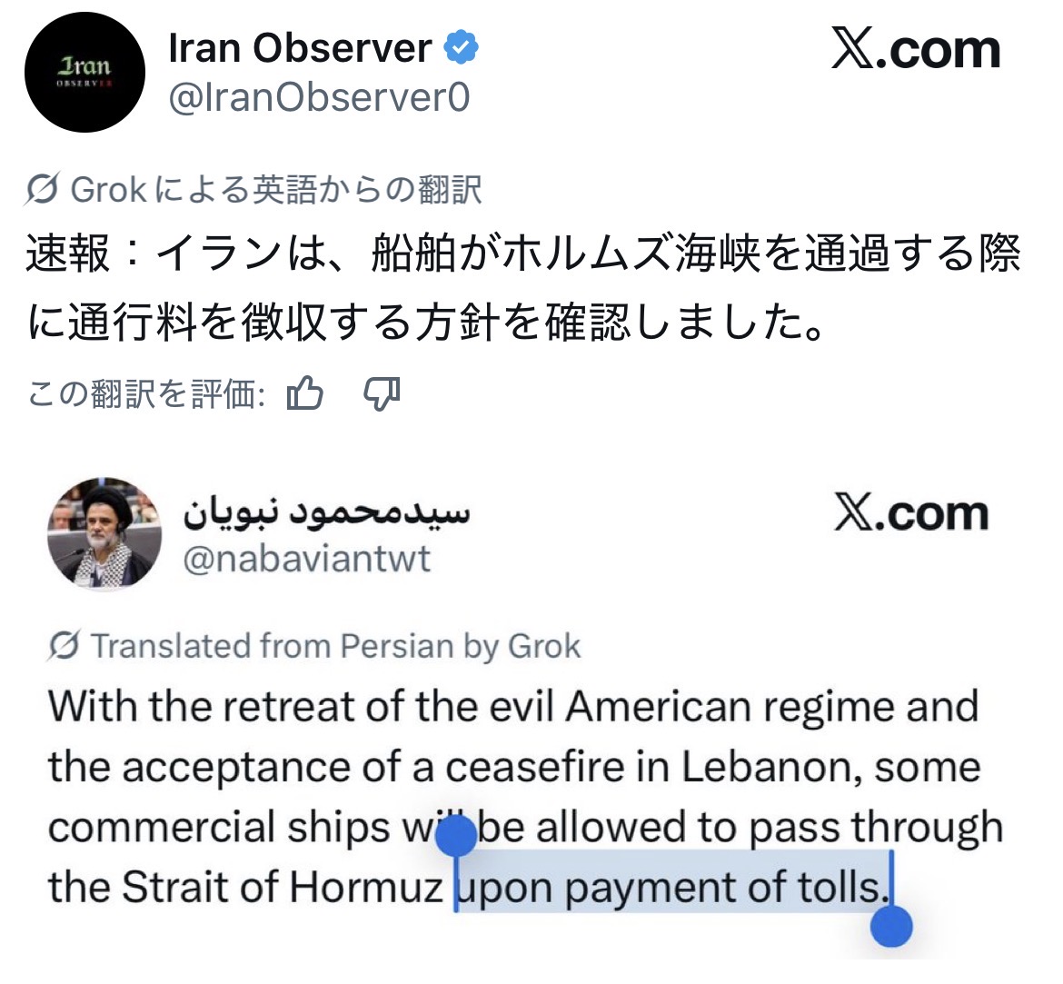Open the @IranObserver0 handle
Viewport: 1063px width, 984px height.
point(319,97)
